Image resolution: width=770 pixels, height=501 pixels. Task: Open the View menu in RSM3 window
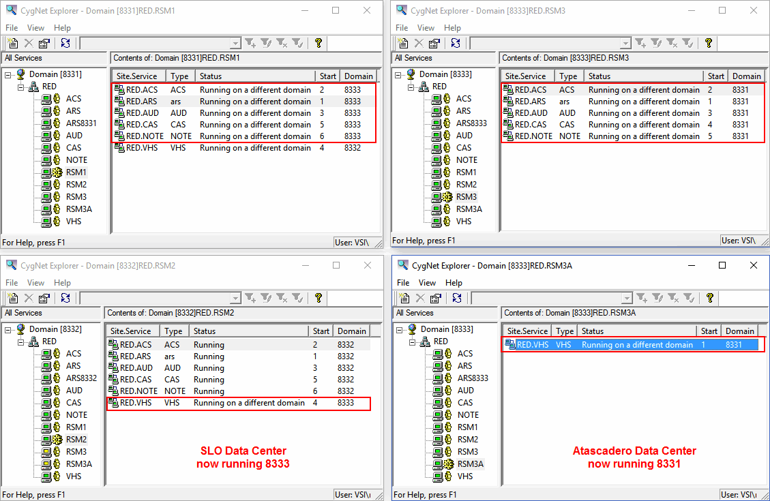tap(426, 28)
